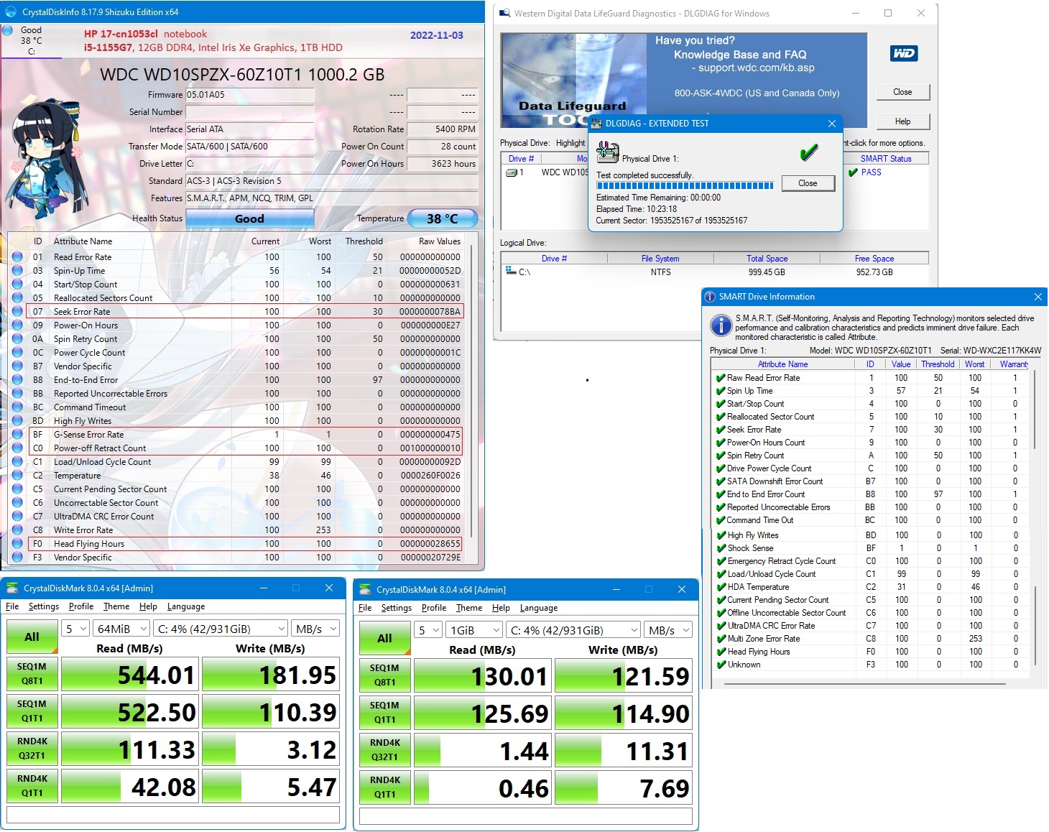Image resolution: width=1049 pixels, height=832 pixels.
Task: Click the Extended Test progress bar
Action: (x=685, y=185)
